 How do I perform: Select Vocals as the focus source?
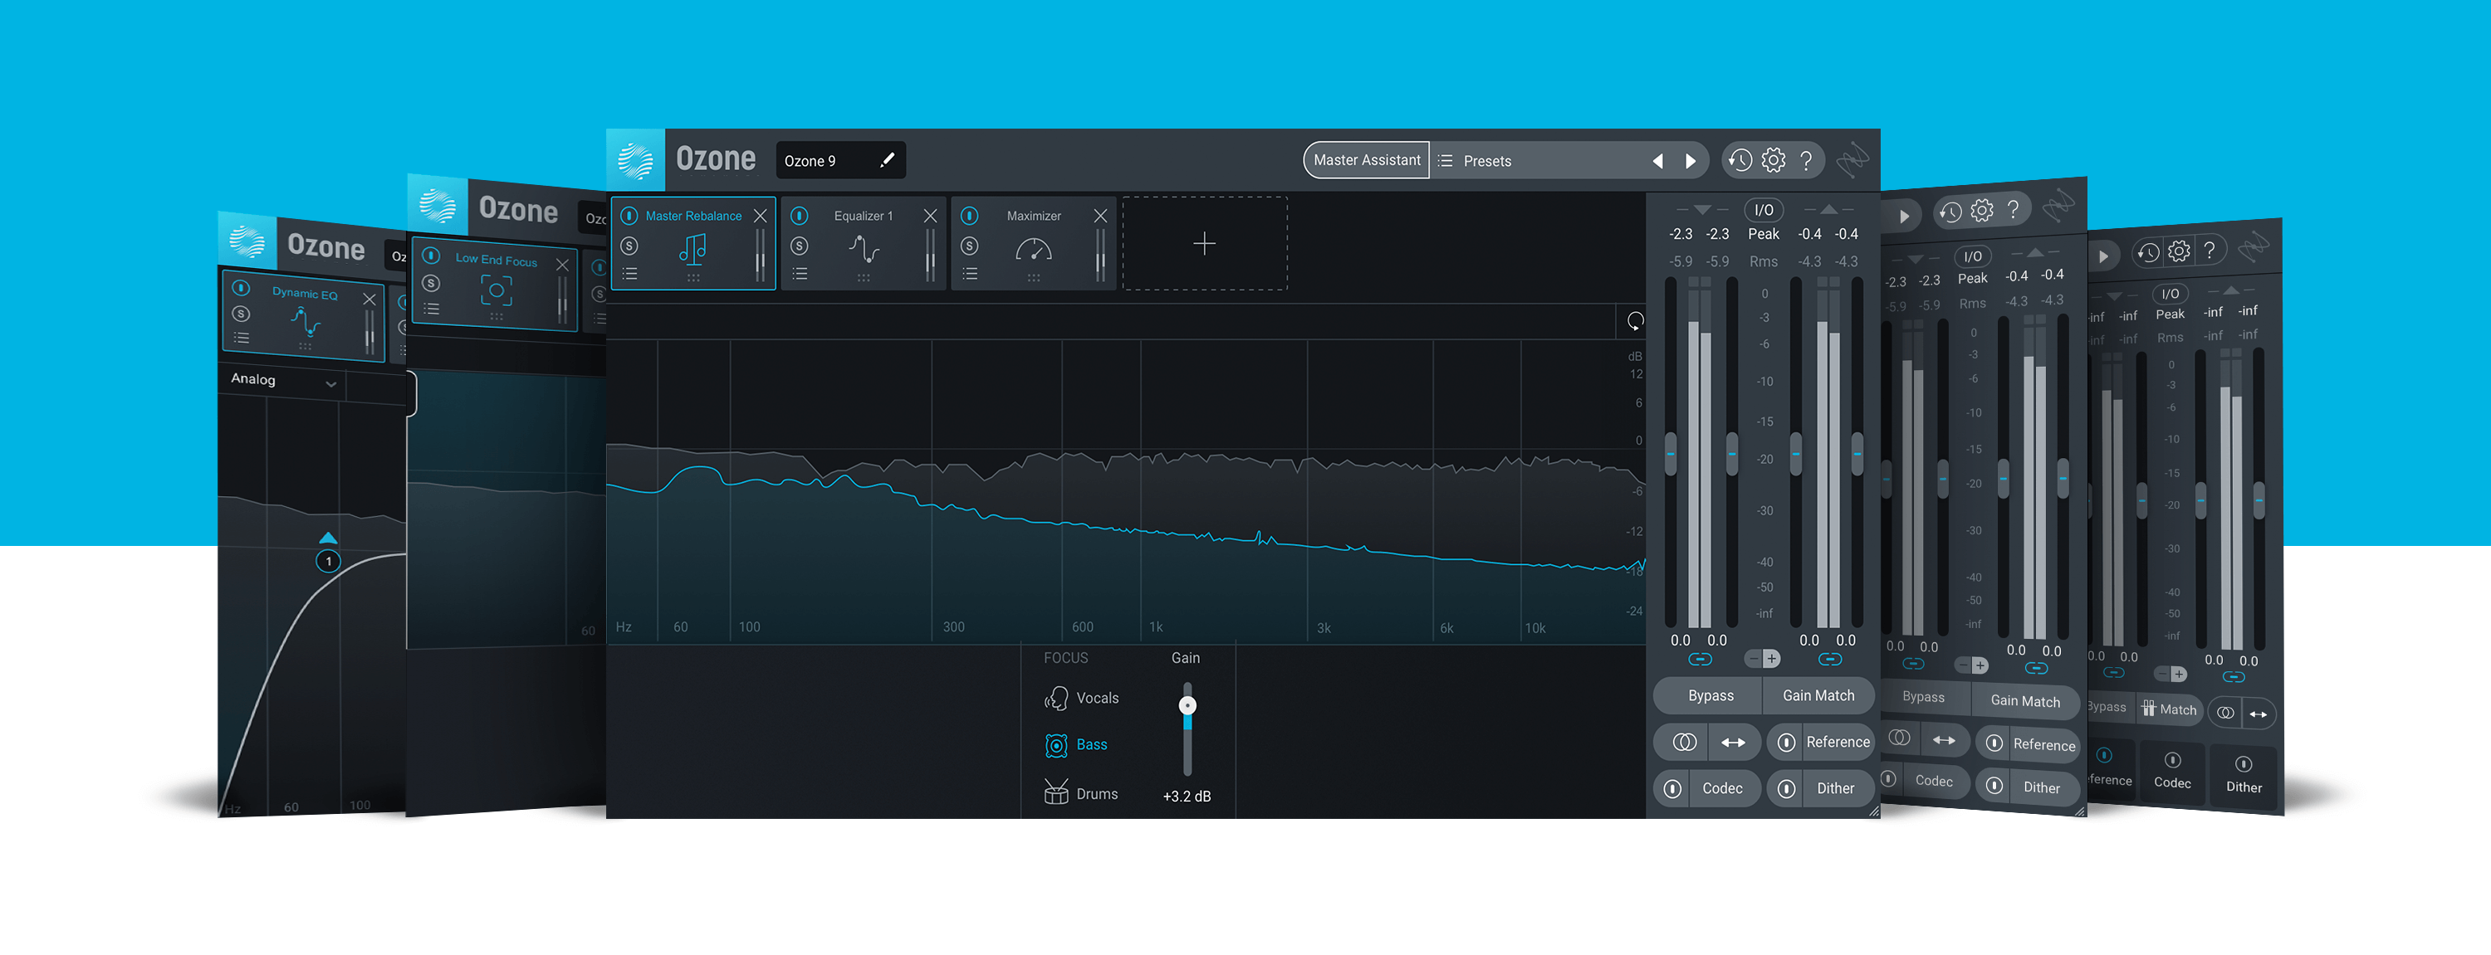[1082, 698]
